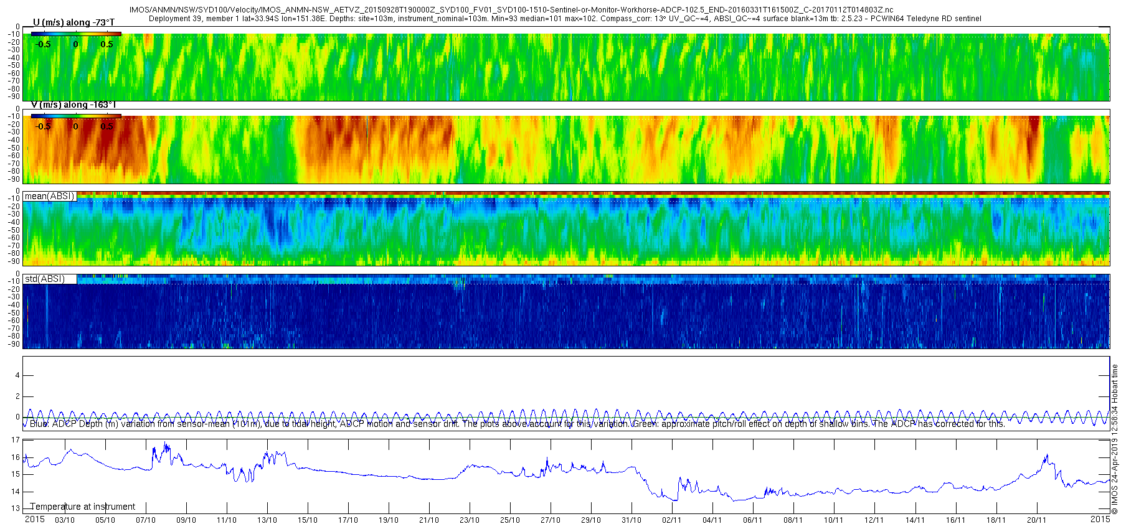Click the 09/10 date tick label
Viewport: 1121px width, 529px height.
[x=186, y=520]
